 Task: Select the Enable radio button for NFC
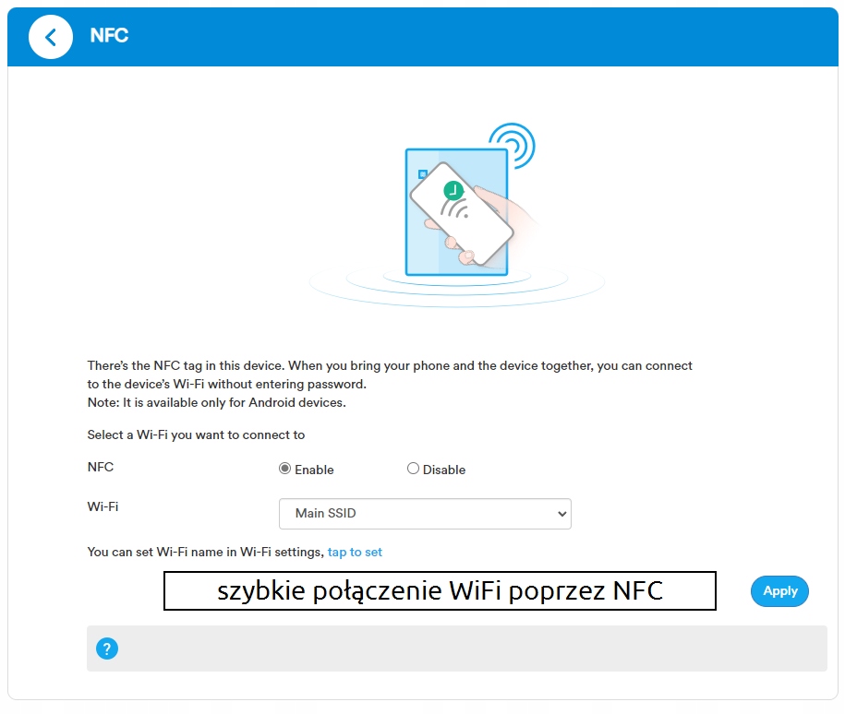(285, 469)
